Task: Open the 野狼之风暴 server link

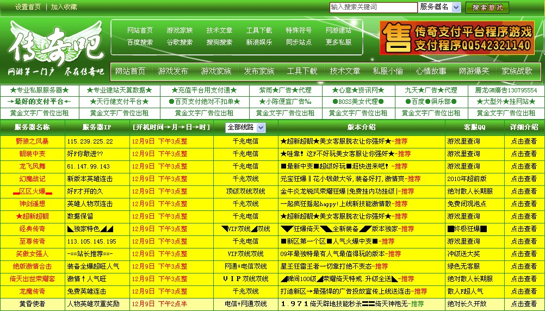Action: [32, 141]
